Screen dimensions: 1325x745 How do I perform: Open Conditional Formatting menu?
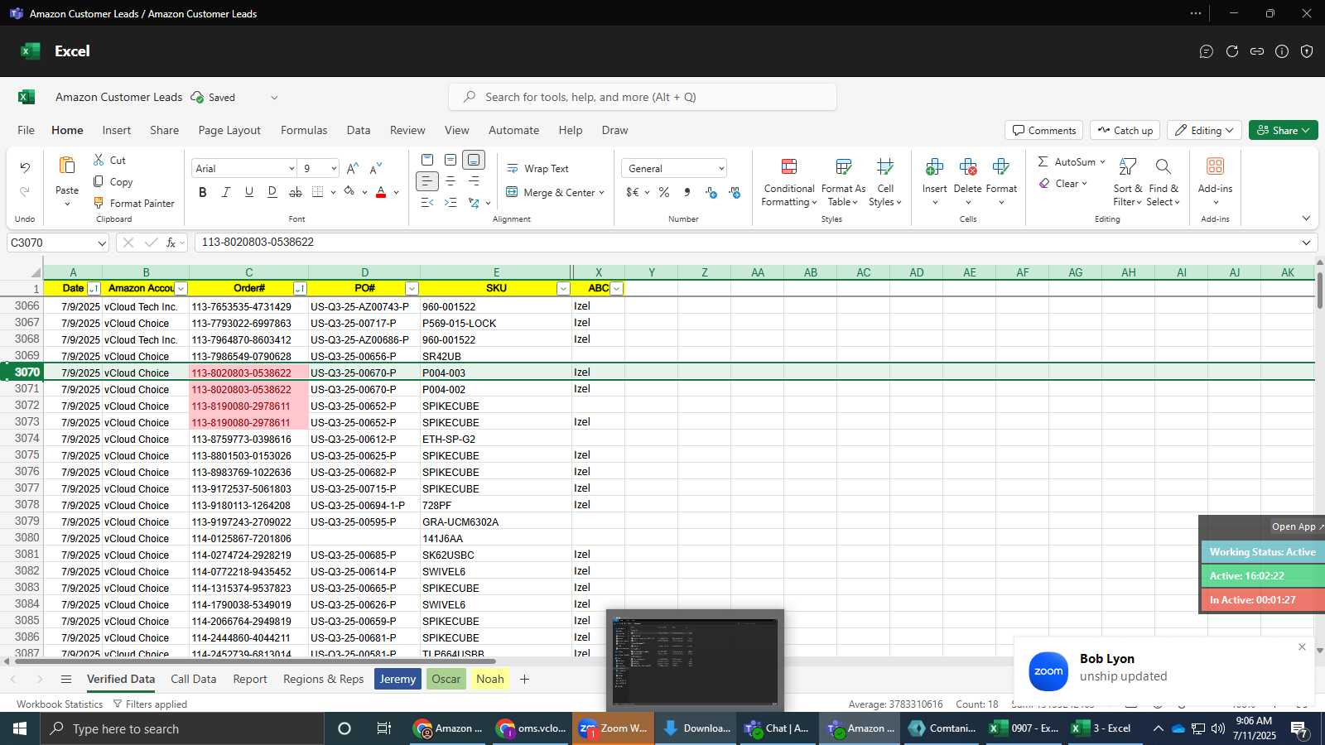[x=789, y=183]
